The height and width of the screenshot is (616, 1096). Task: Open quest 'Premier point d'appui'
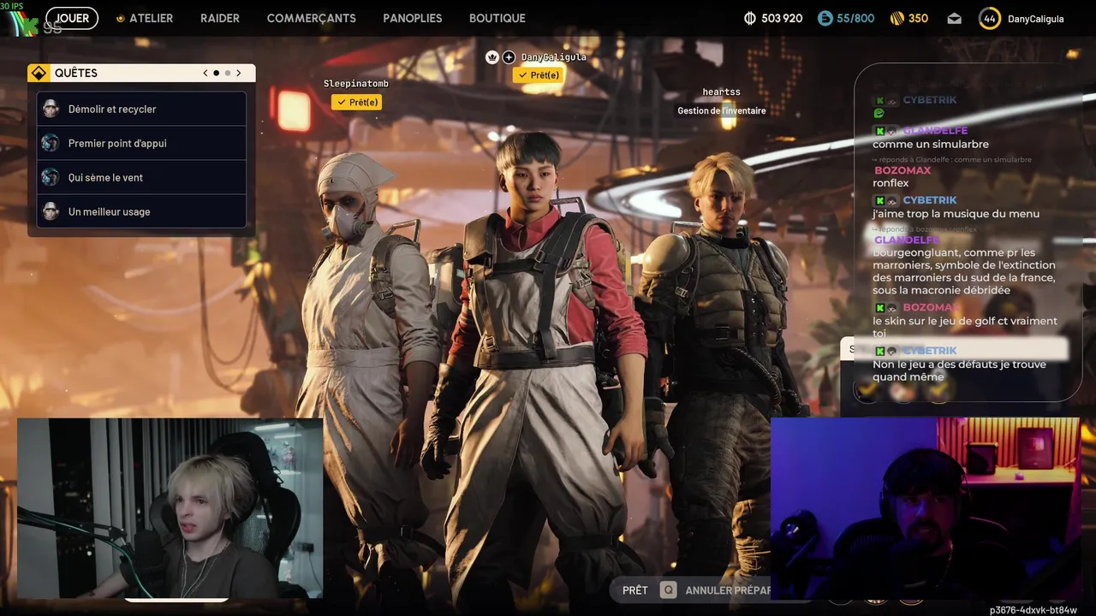(x=141, y=143)
